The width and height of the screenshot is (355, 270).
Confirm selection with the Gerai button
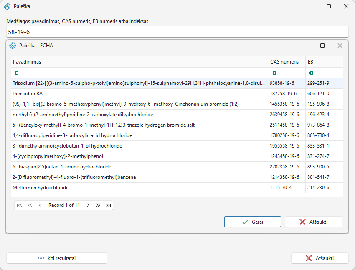pyautogui.click(x=253, y=222)
